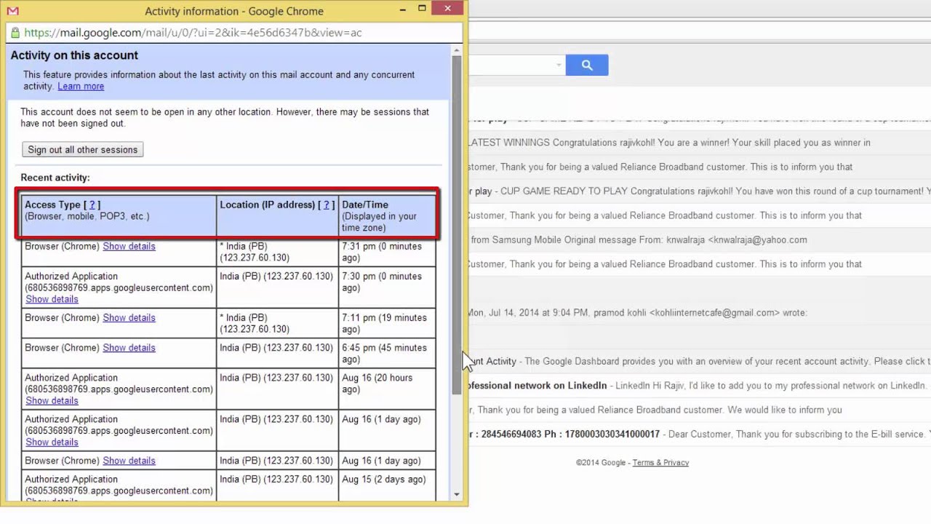Select the 'Aug 16 (20 hours ago)' cell
Screen dimensions: 931x524
coord(387,389)
